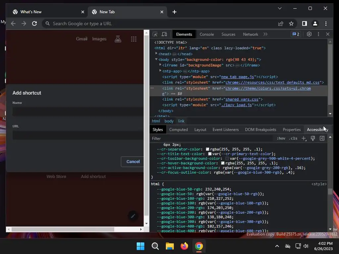Image resolution: width=339 pixels, height=254 pixels.
Task: Toggle the device toolbar icon
Action: [164, 34]
